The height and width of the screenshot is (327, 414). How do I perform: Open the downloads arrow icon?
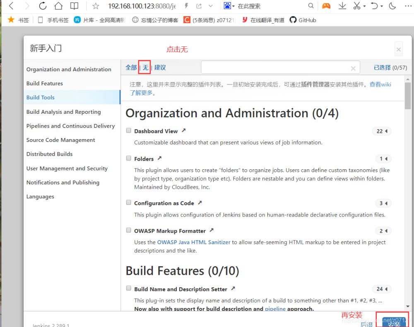click(342, 6)
